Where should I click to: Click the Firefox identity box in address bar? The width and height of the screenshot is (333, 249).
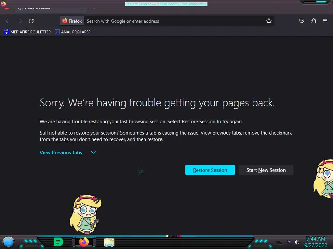[72, 21]
